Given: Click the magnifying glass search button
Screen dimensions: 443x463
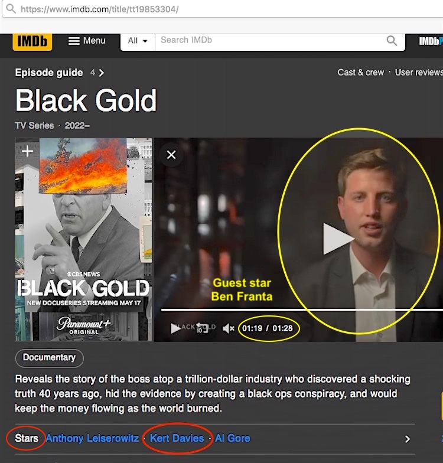Looking at the screenshot, I should [392, 41].
